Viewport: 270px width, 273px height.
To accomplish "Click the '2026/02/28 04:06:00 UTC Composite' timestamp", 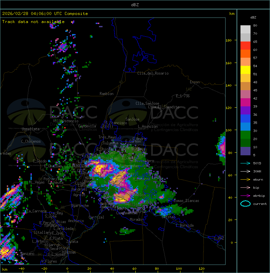I will [x=45, y=14].
